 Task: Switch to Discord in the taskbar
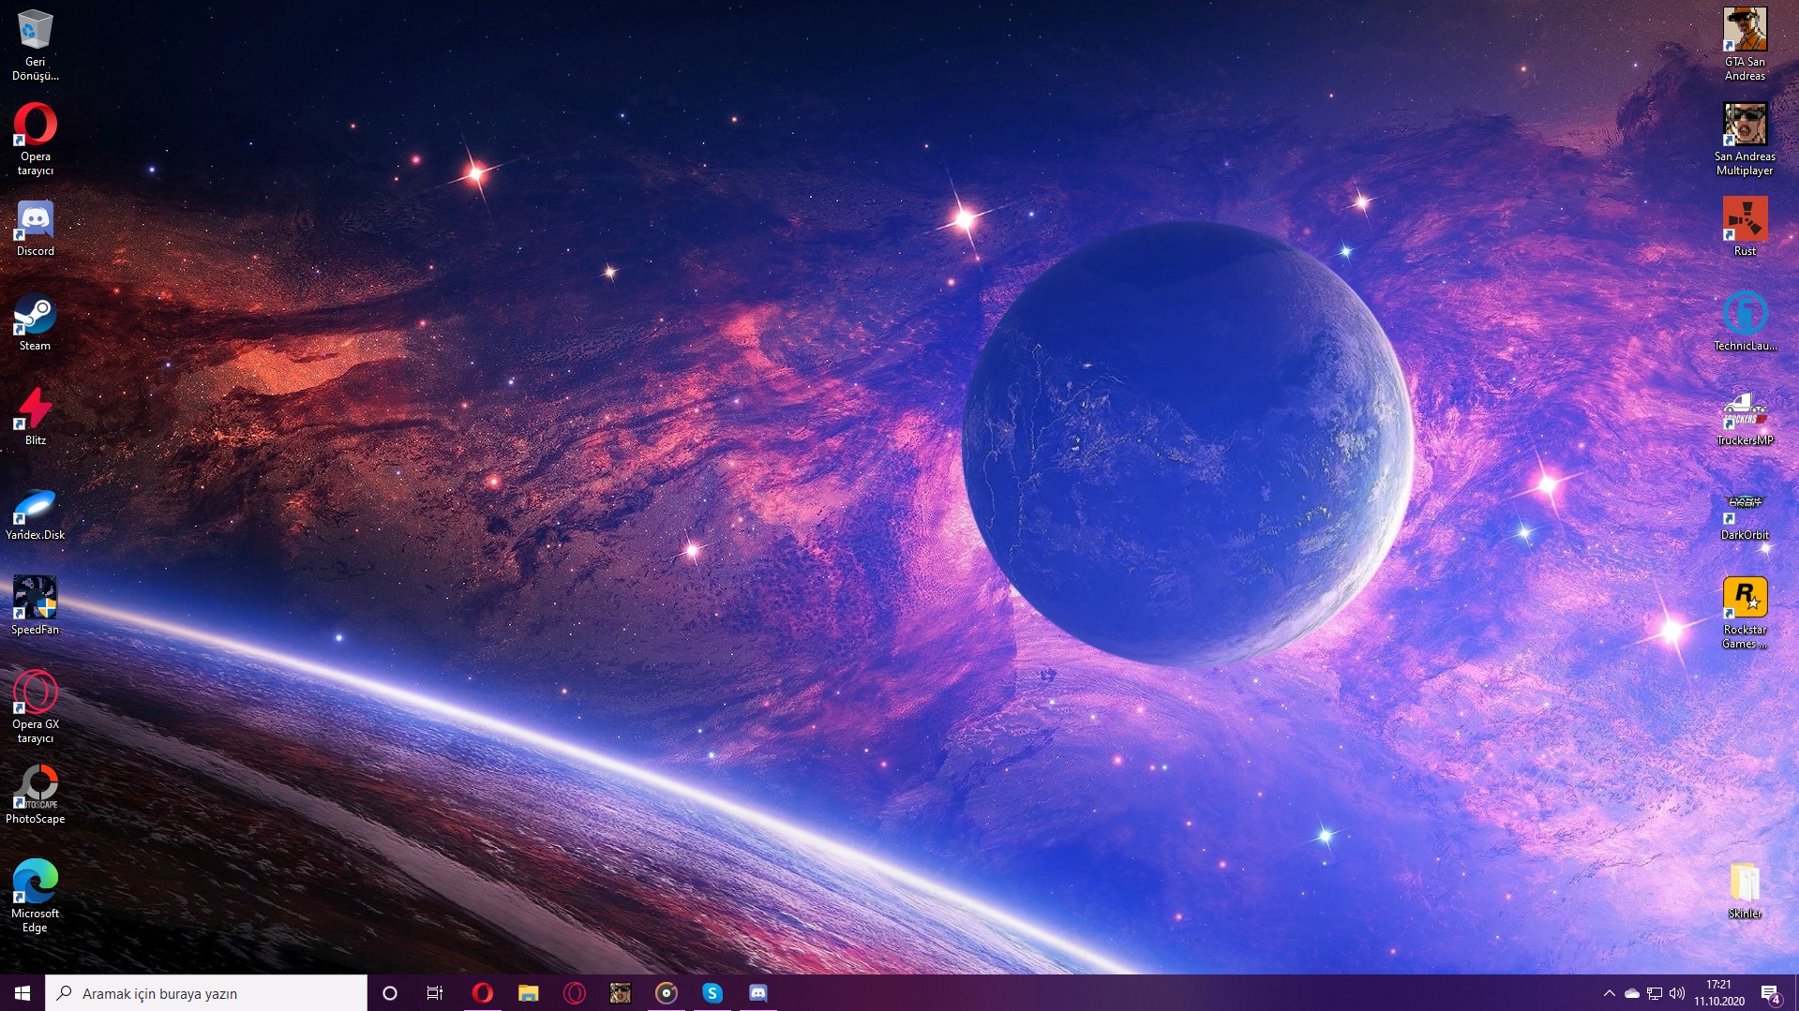click(x=758, y=993)
